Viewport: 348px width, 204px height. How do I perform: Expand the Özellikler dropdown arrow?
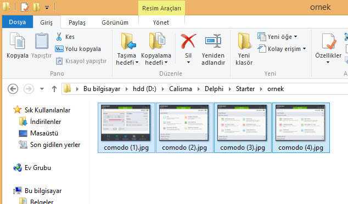click(x=328, y=63)
